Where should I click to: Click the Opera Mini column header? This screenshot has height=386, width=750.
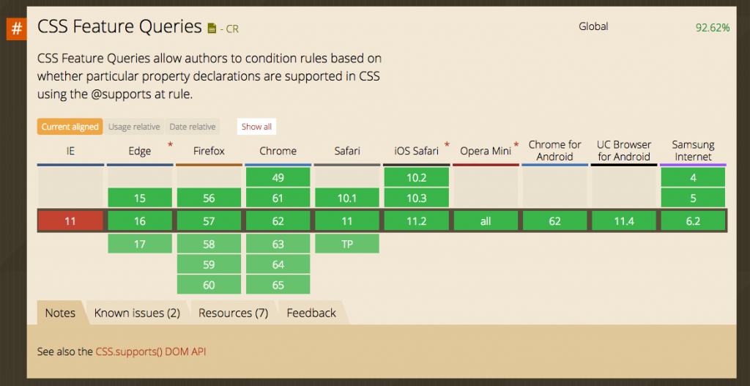486,151
